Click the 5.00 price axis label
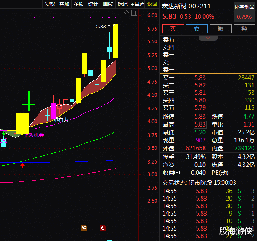 152,68
